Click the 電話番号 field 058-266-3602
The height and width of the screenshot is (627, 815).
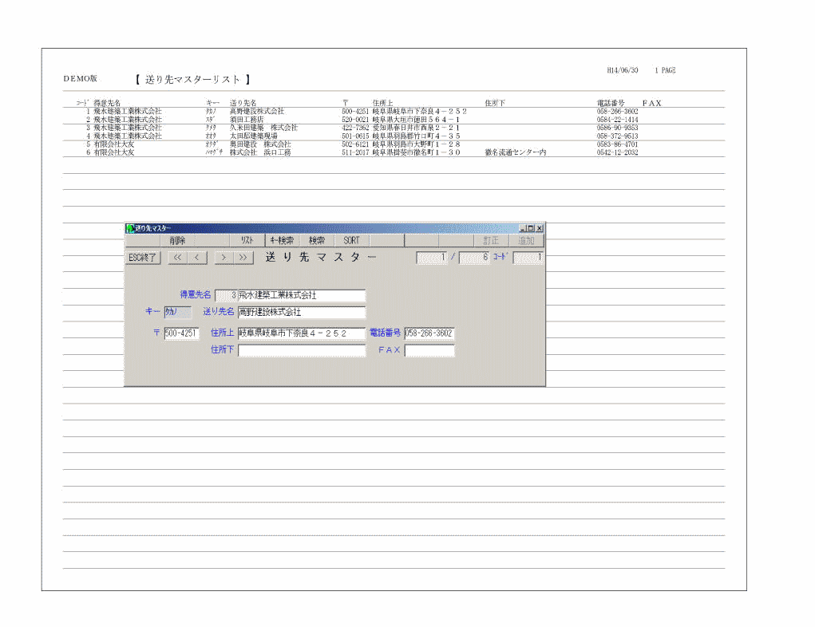tap(429, 333)
